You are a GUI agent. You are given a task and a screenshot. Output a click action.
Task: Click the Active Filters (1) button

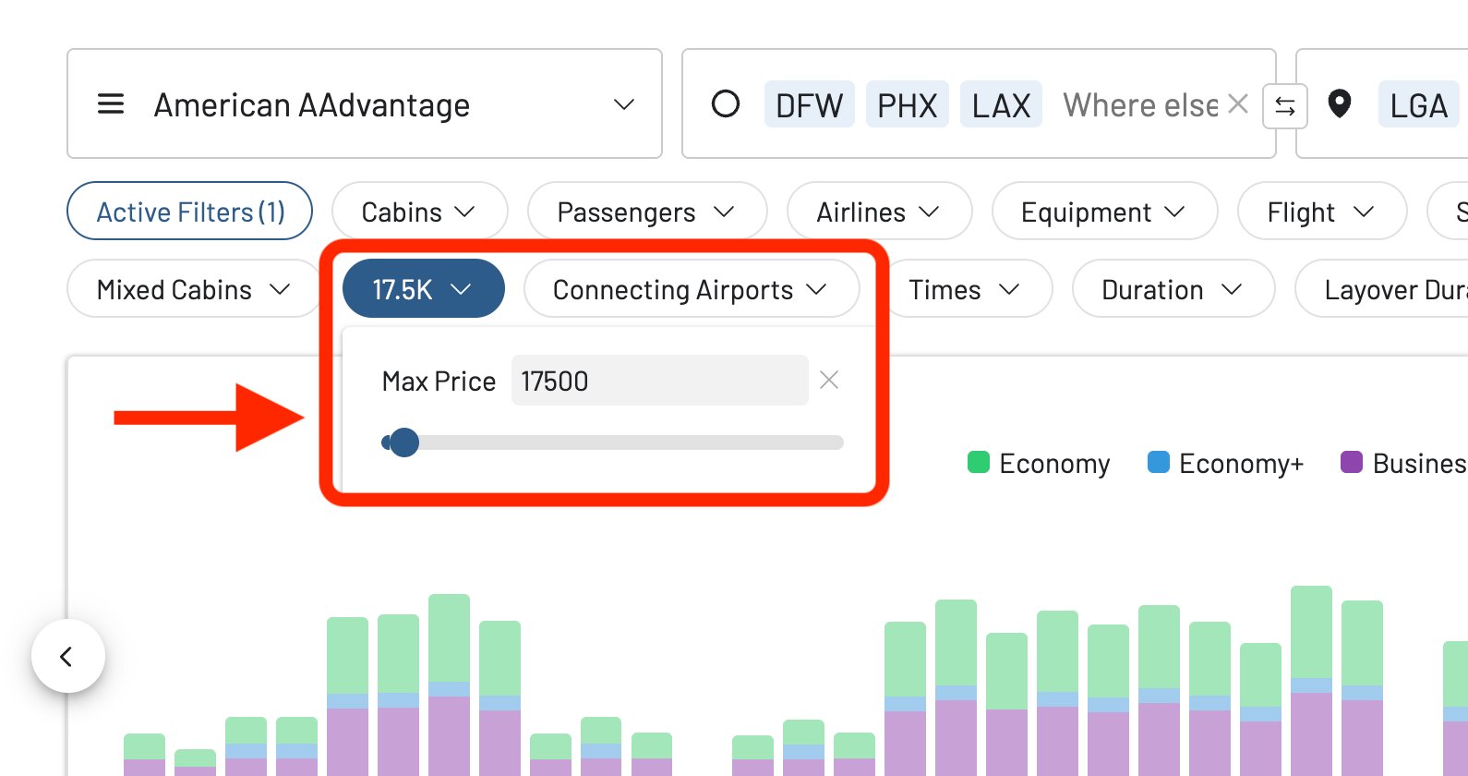189,211
